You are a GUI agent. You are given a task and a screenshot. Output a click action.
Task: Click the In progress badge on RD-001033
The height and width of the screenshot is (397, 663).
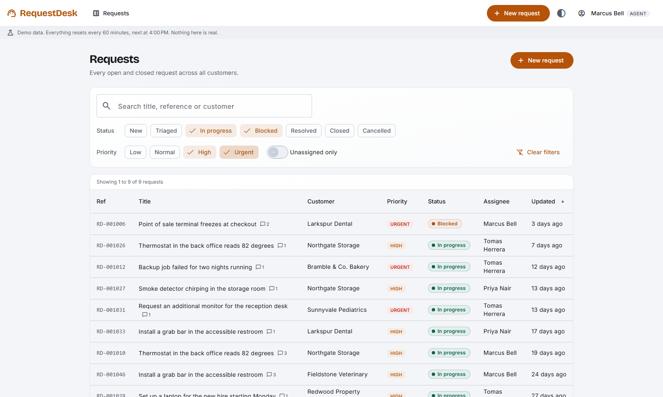point(449,331)
